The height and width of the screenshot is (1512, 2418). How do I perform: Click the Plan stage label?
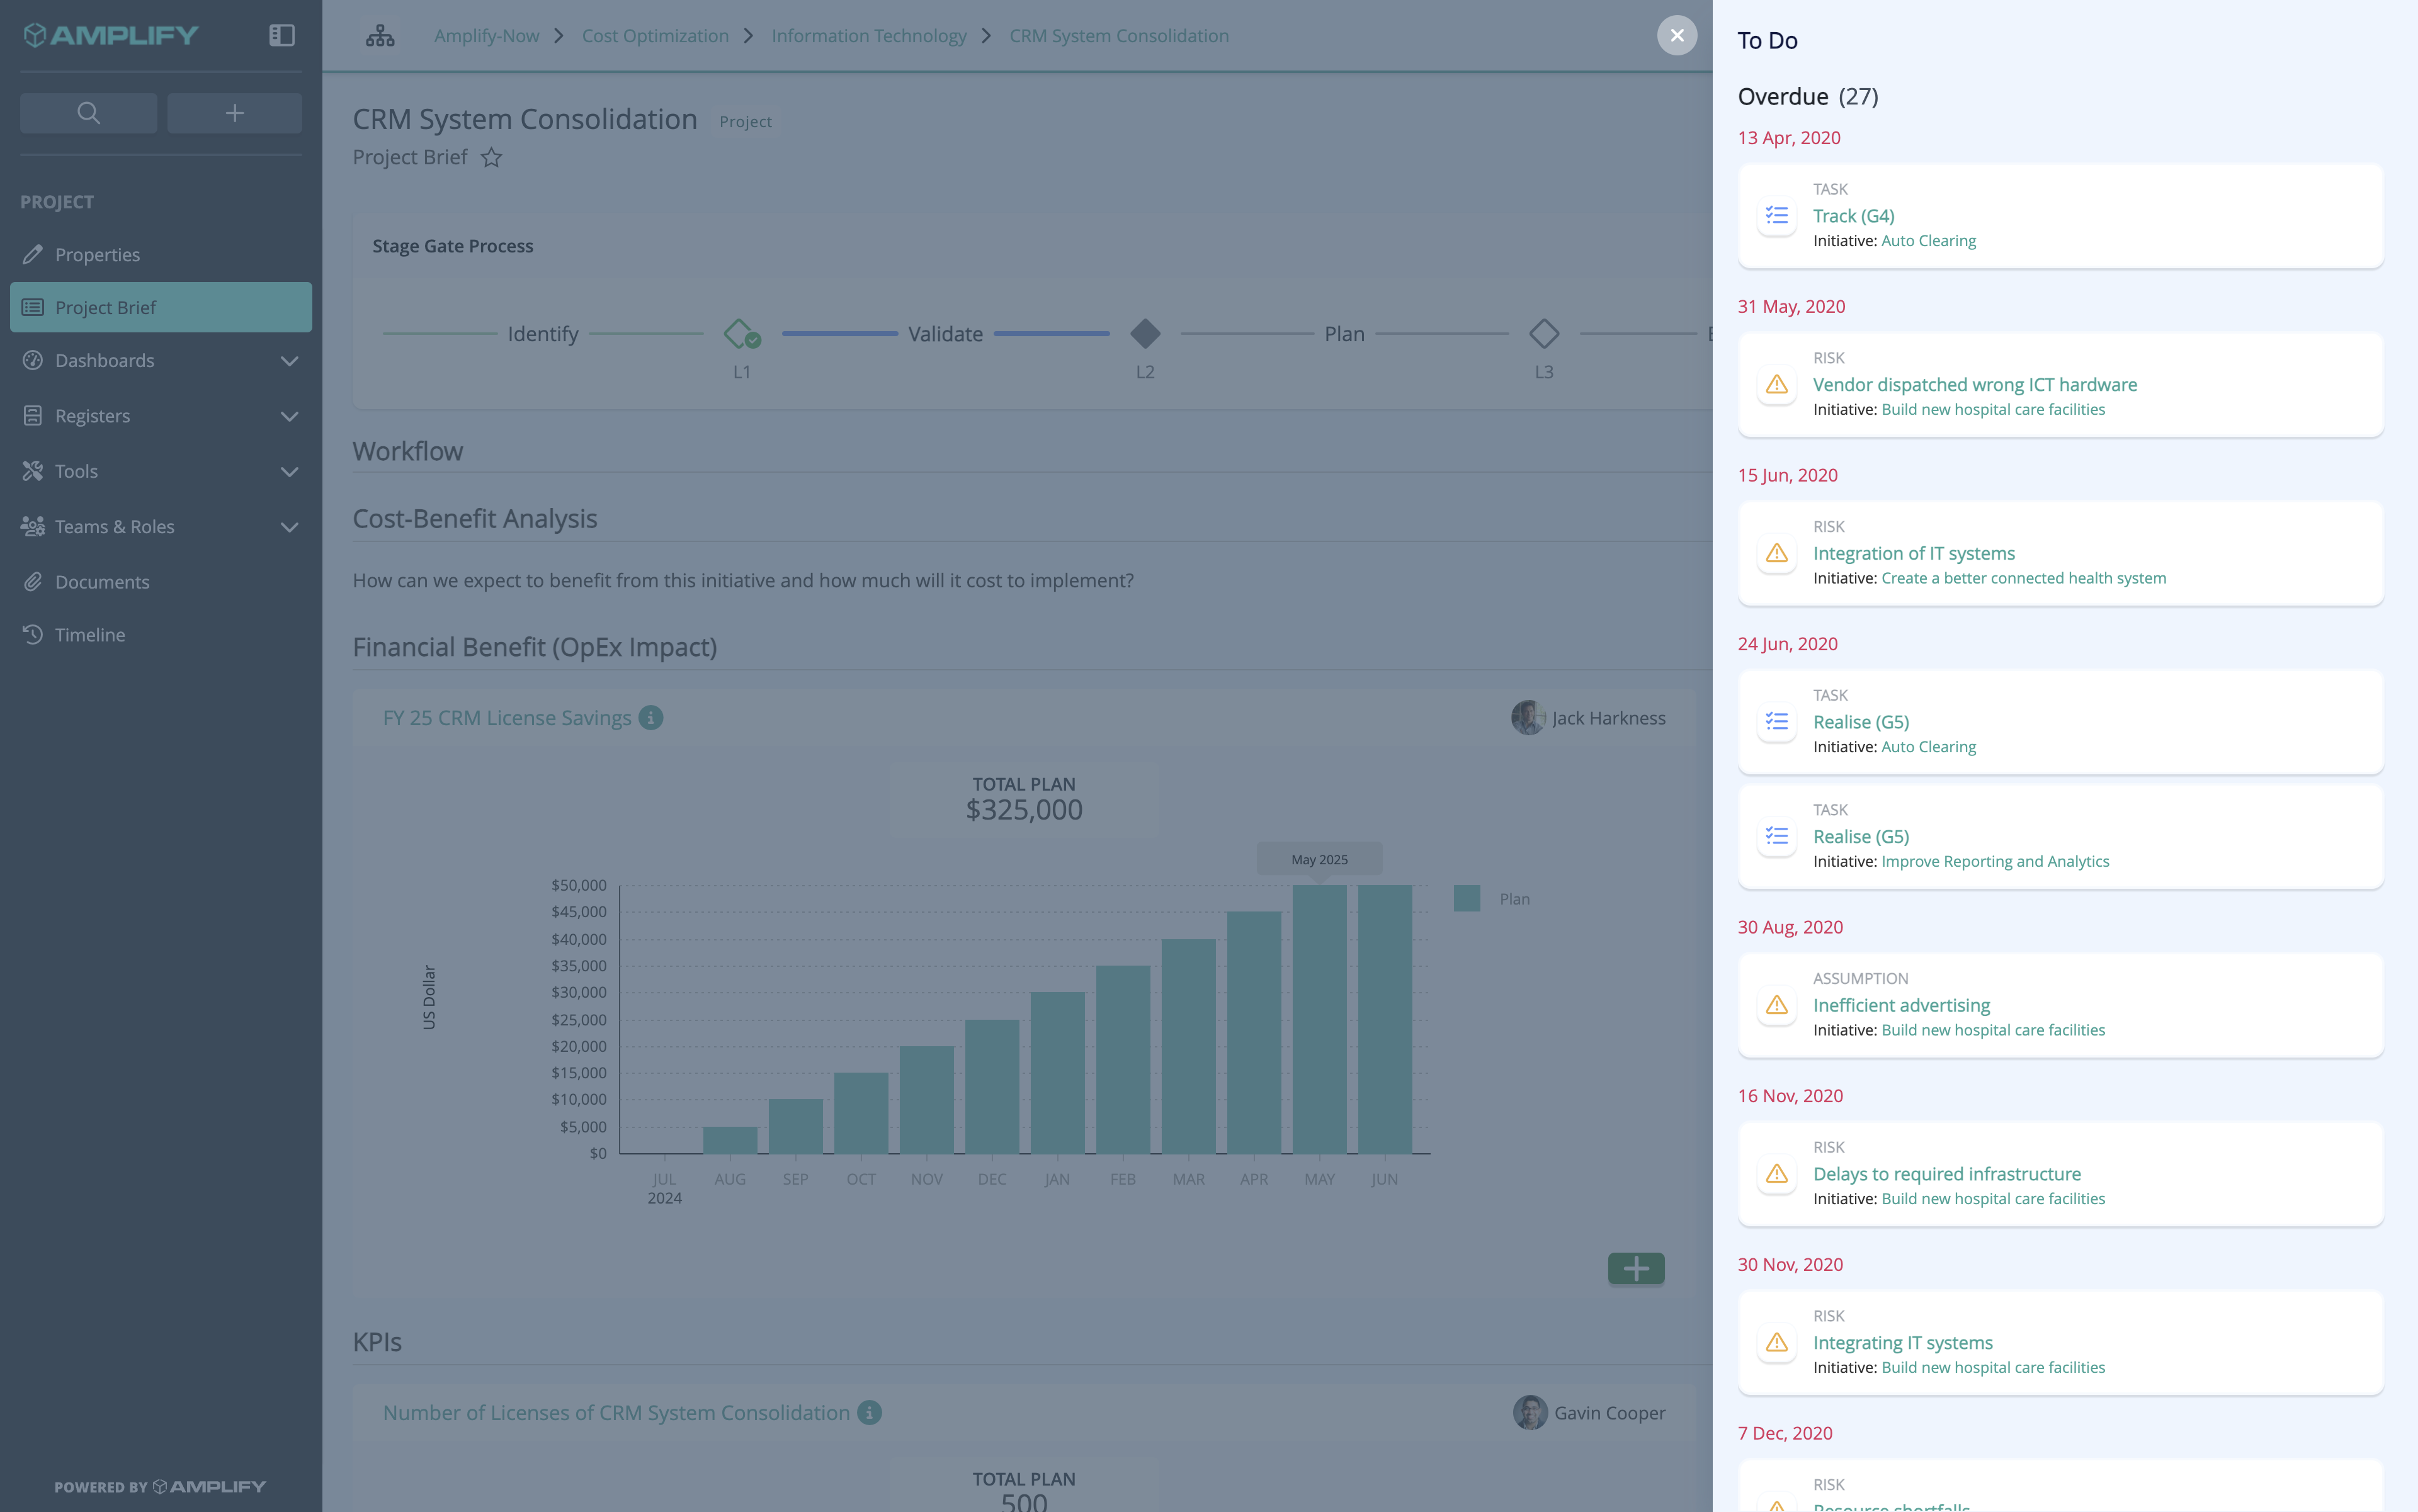pyautogui.click(x=1344, y=334)
